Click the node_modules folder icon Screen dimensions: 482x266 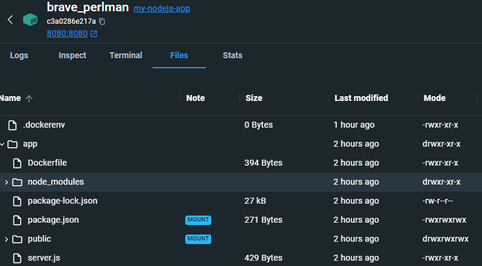[17, 182]
